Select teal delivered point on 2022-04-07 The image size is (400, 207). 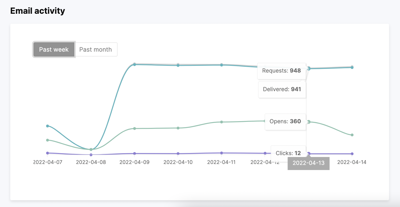pos(47,126)
